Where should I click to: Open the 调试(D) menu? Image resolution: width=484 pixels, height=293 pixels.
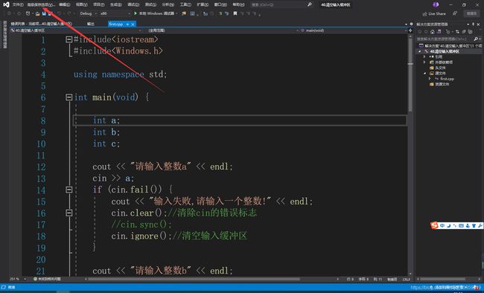(133, 4)
